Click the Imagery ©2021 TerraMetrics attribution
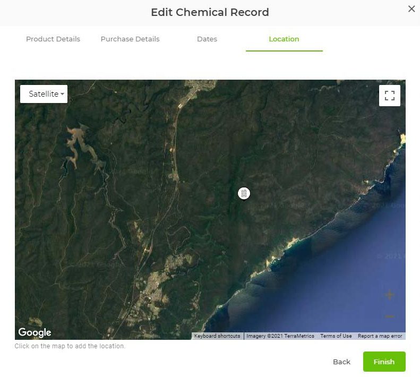 click(280, 336)
